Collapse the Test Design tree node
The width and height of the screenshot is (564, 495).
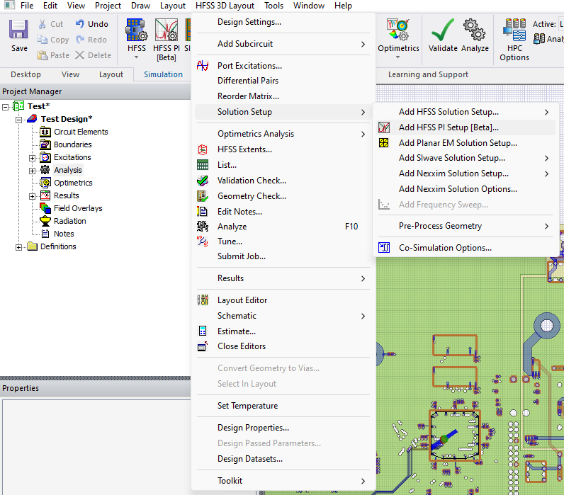[x=19, y=120]
